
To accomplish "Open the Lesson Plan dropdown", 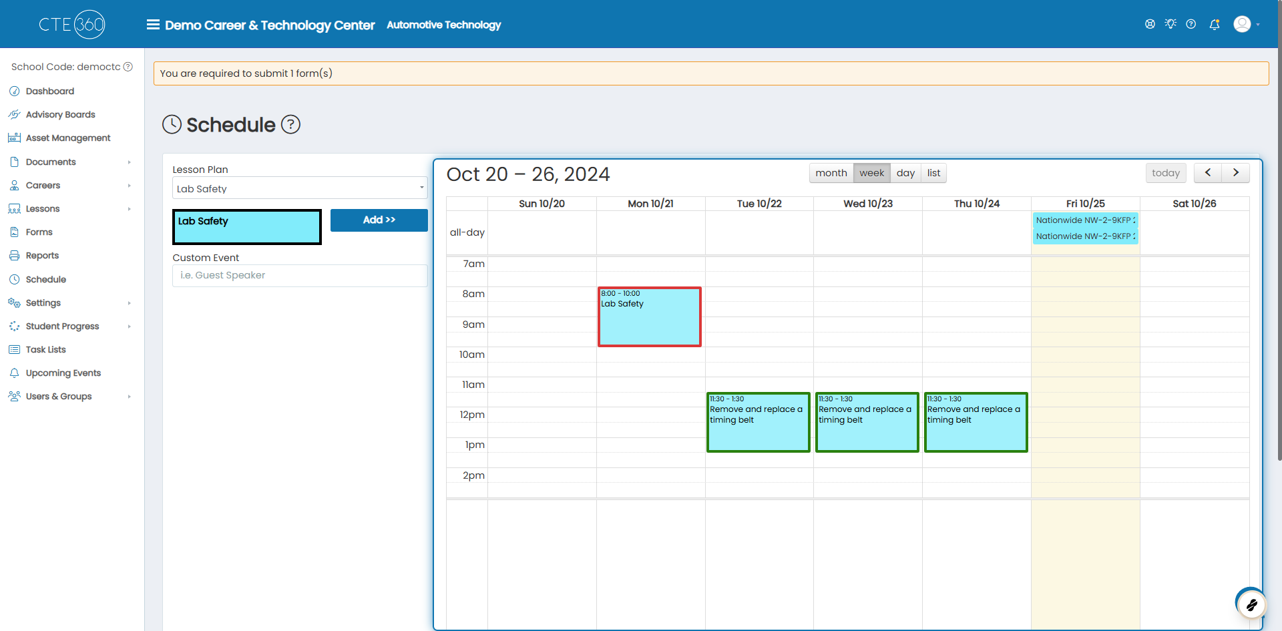I will point(300,188).
